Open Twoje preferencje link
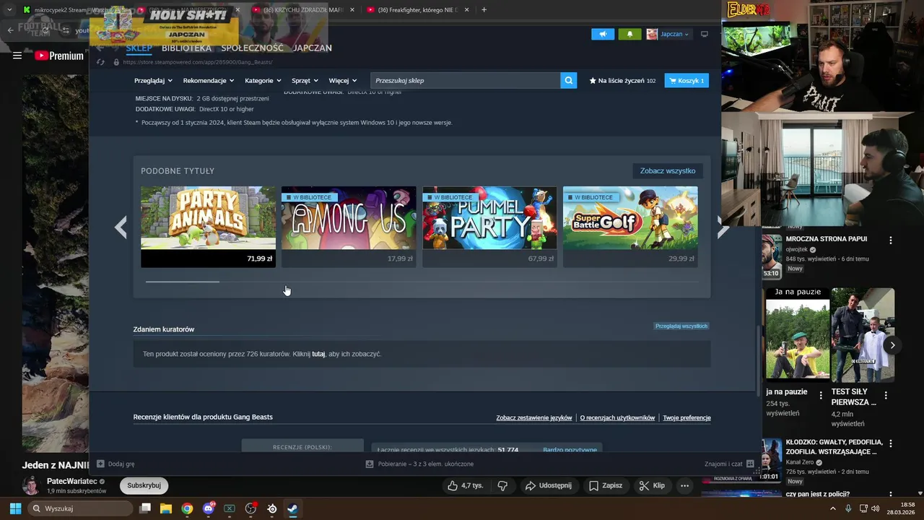 pyautogui.click(x=687, y=418)
